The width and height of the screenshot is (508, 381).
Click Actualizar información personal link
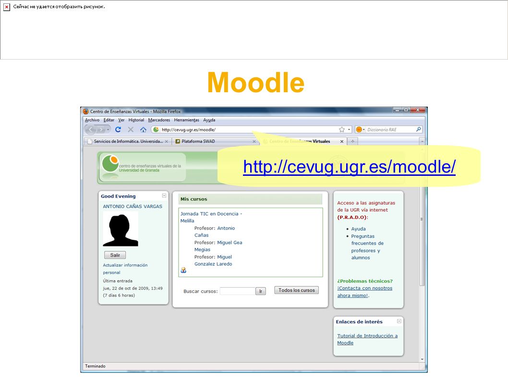point(125,269)
